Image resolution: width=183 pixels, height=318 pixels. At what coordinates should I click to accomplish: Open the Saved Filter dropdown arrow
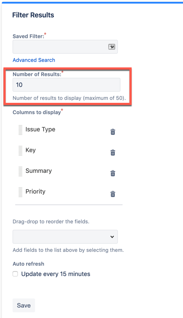(x=112, y=47)
